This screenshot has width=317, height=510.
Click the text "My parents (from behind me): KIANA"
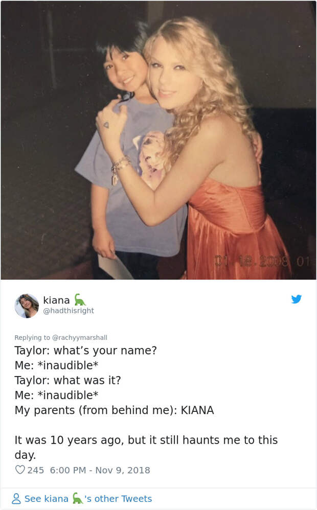coord(114,410)
